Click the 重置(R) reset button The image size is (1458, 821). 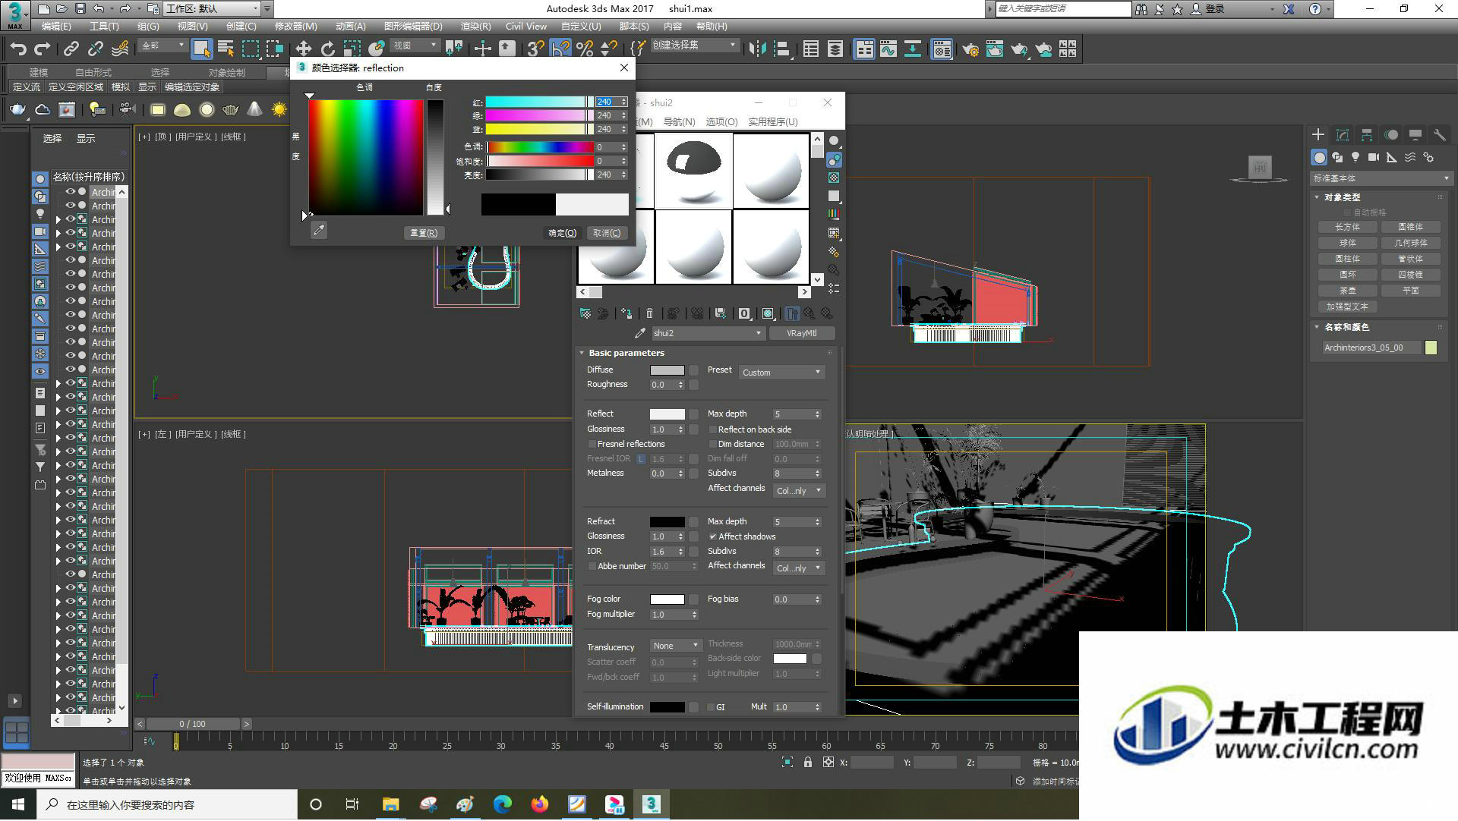coord(424,233)
